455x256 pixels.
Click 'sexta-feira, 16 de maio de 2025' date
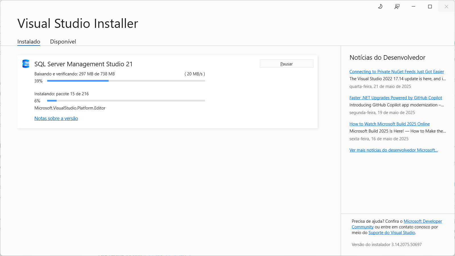click(x=379, y=139)
